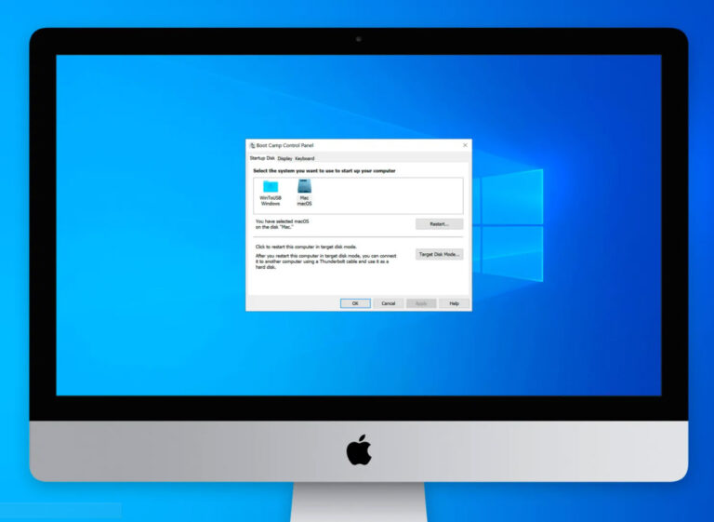Screen dimensions: 714x522
Task: Go to the Keyboard tab
Action: 305,158
